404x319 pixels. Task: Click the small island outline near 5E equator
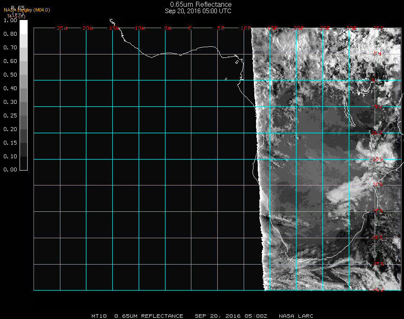point(226,79)
